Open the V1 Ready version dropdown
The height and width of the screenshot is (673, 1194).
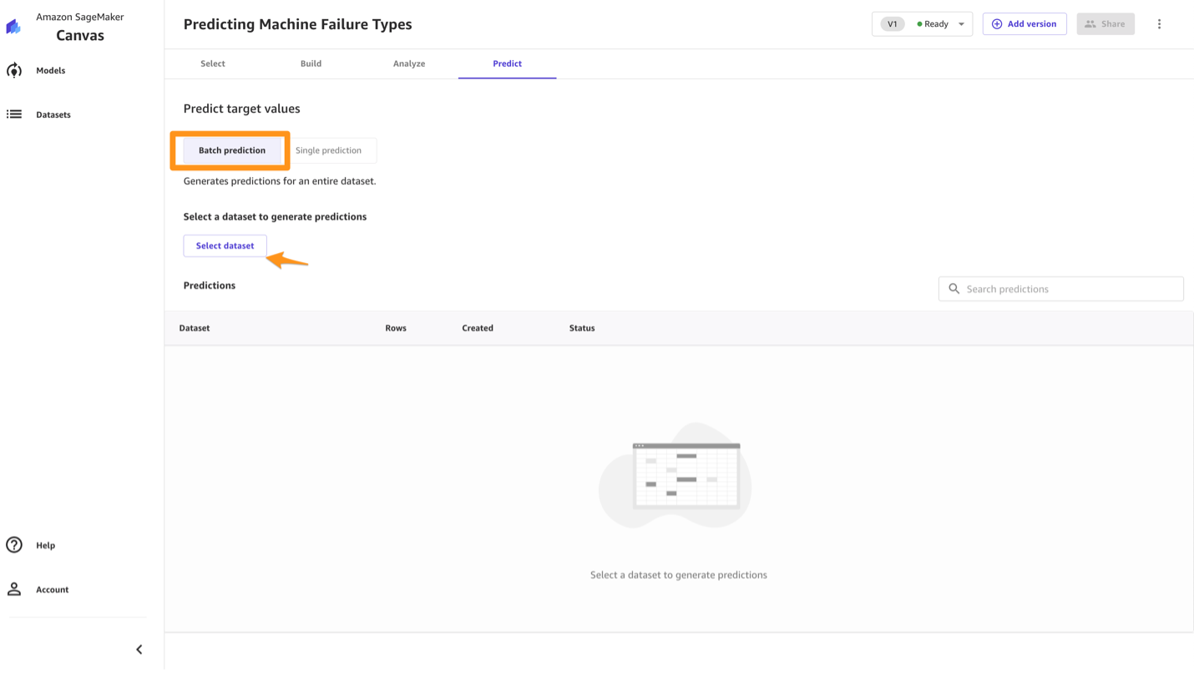point(922,24)
